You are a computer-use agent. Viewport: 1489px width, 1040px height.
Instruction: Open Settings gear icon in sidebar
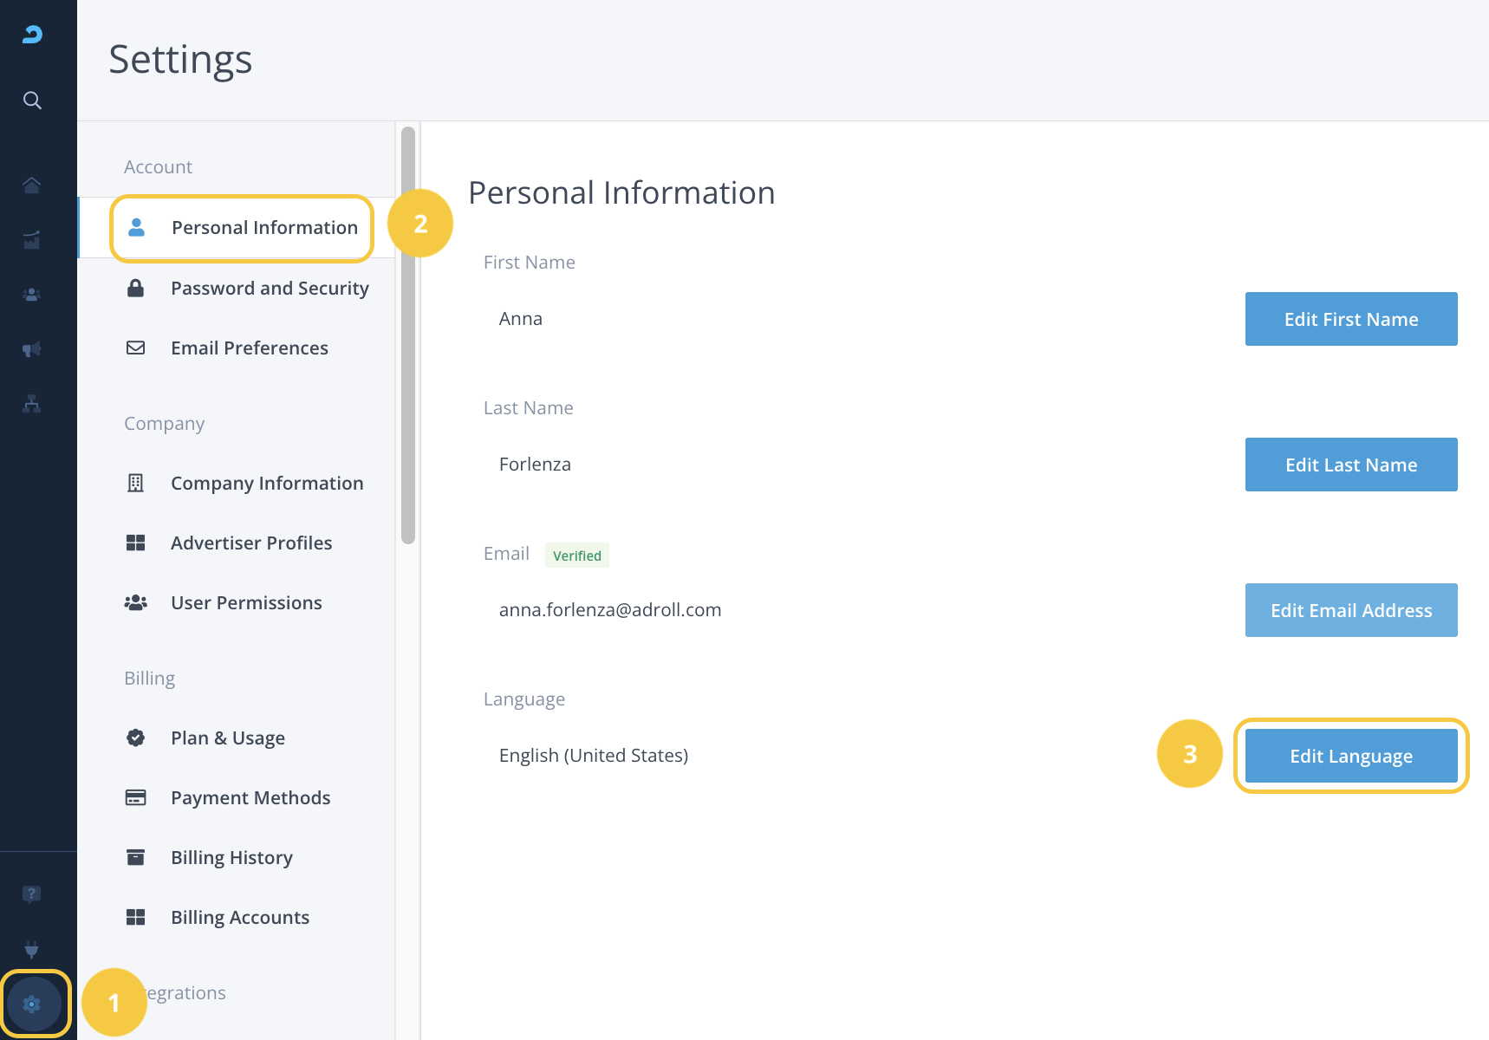coord(32,1004)
